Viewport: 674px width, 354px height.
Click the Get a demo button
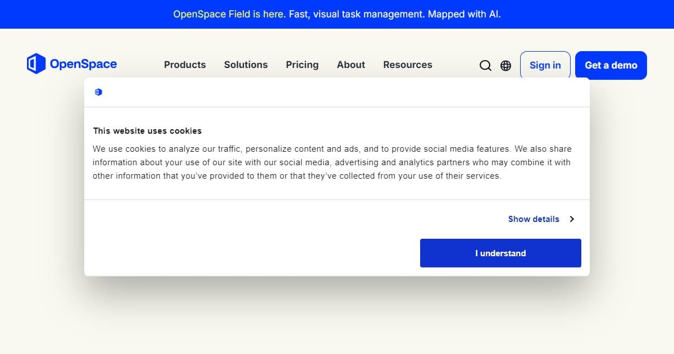click(611, 65)
